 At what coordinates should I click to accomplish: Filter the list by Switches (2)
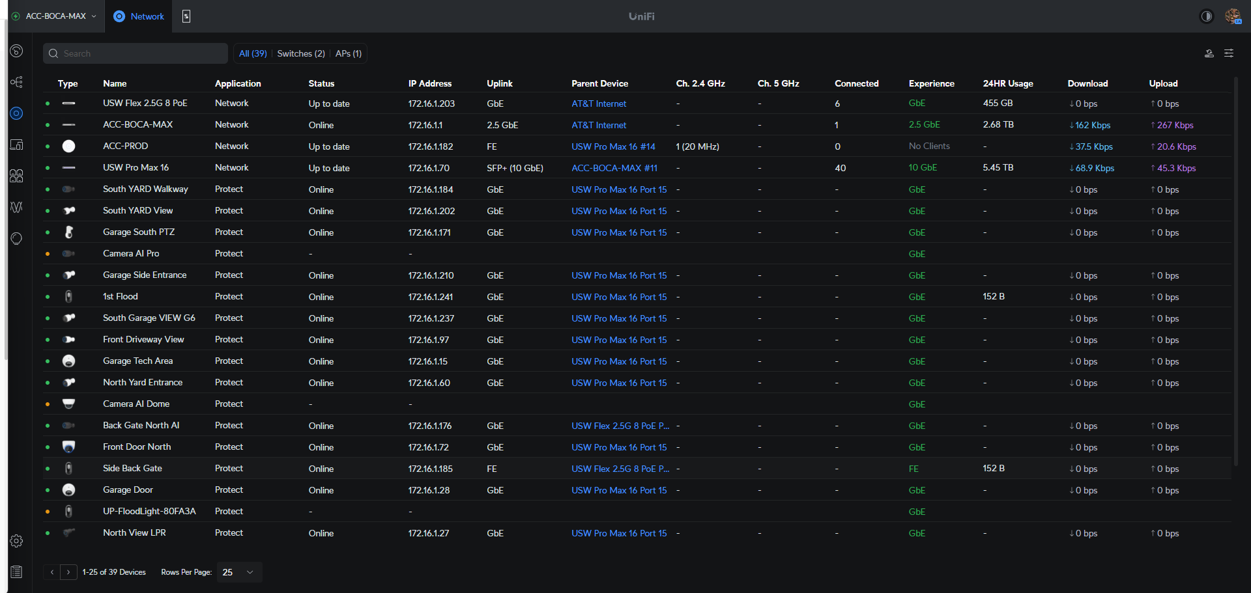(x=301, y=53)
